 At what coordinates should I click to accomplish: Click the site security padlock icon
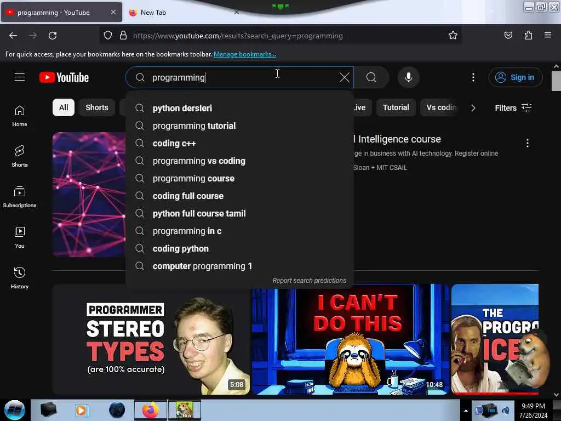(123, 36)
